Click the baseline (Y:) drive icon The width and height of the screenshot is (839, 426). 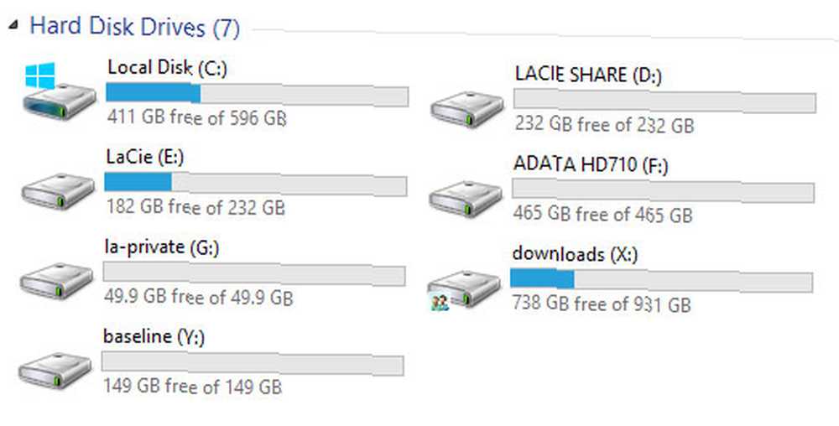(55, 371)
